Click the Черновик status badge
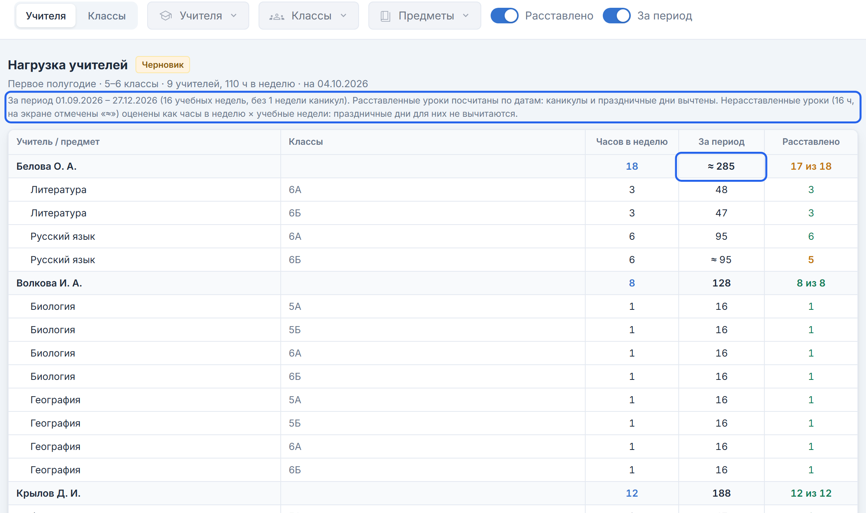The image size is (866, 513). pos(163,65)
